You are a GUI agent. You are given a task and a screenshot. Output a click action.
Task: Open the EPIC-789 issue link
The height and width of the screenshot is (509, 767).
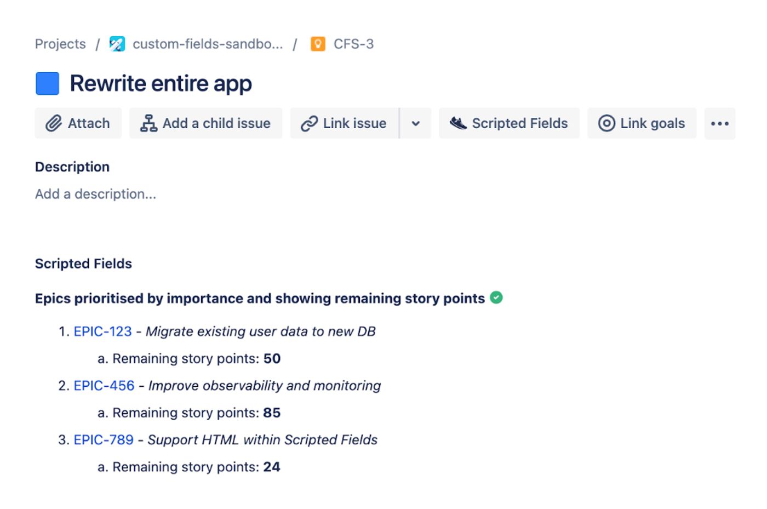[104, 440]
